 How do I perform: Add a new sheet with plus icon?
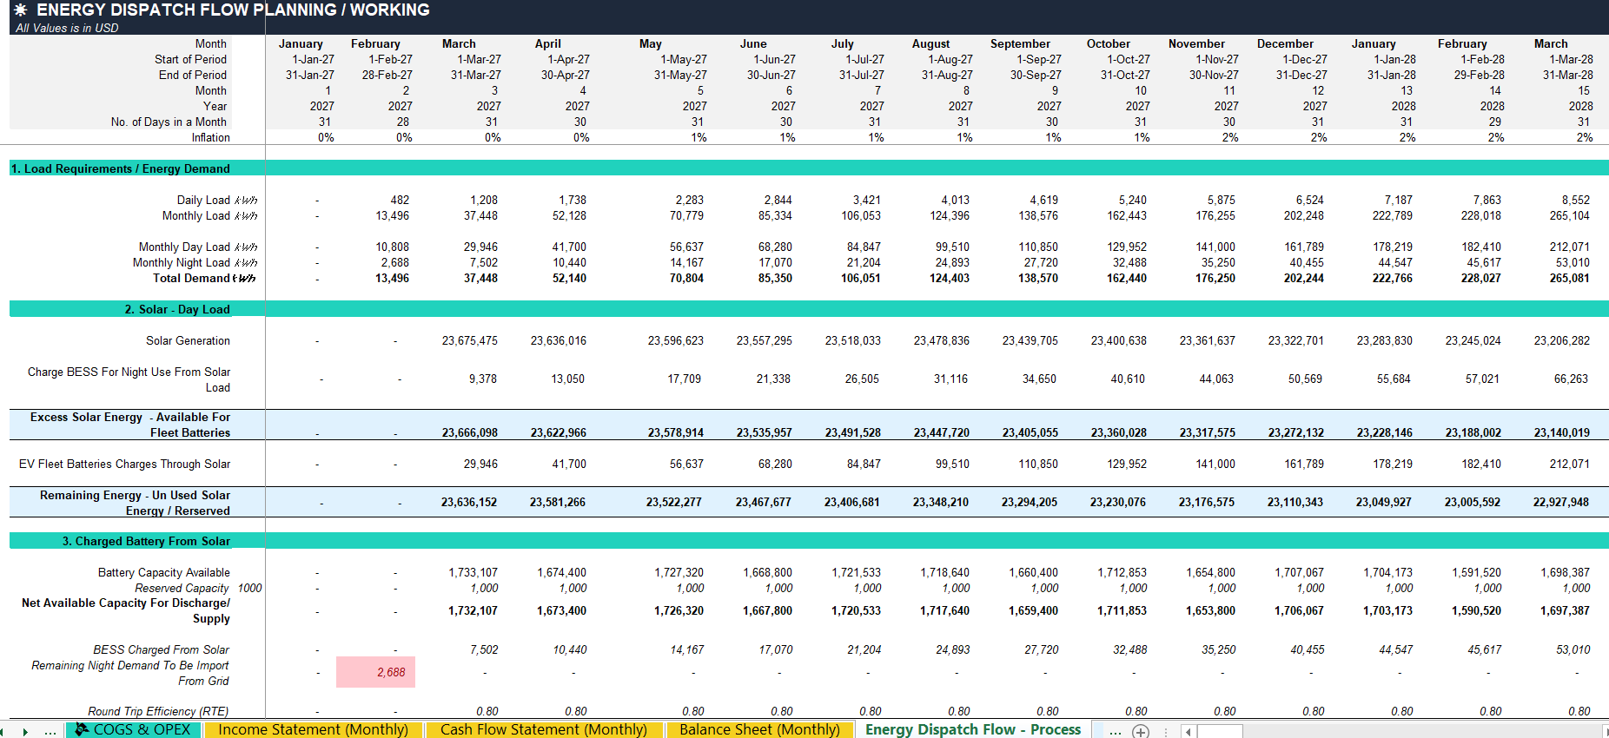pos(1141,731)
